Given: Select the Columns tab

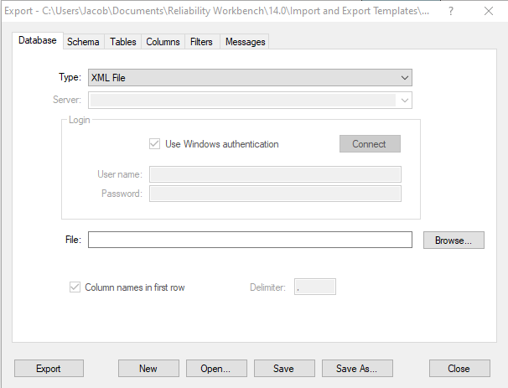Looking at the screenshot, I should coord(163,42).
